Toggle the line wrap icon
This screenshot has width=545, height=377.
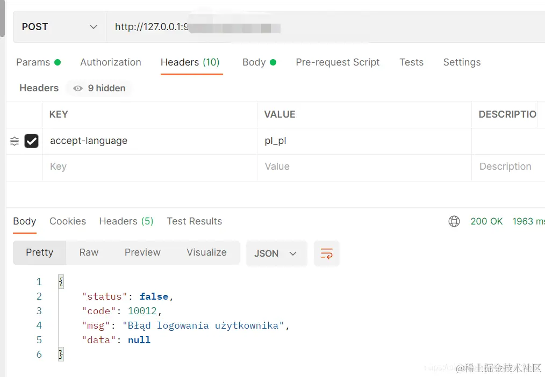[326, 253]
